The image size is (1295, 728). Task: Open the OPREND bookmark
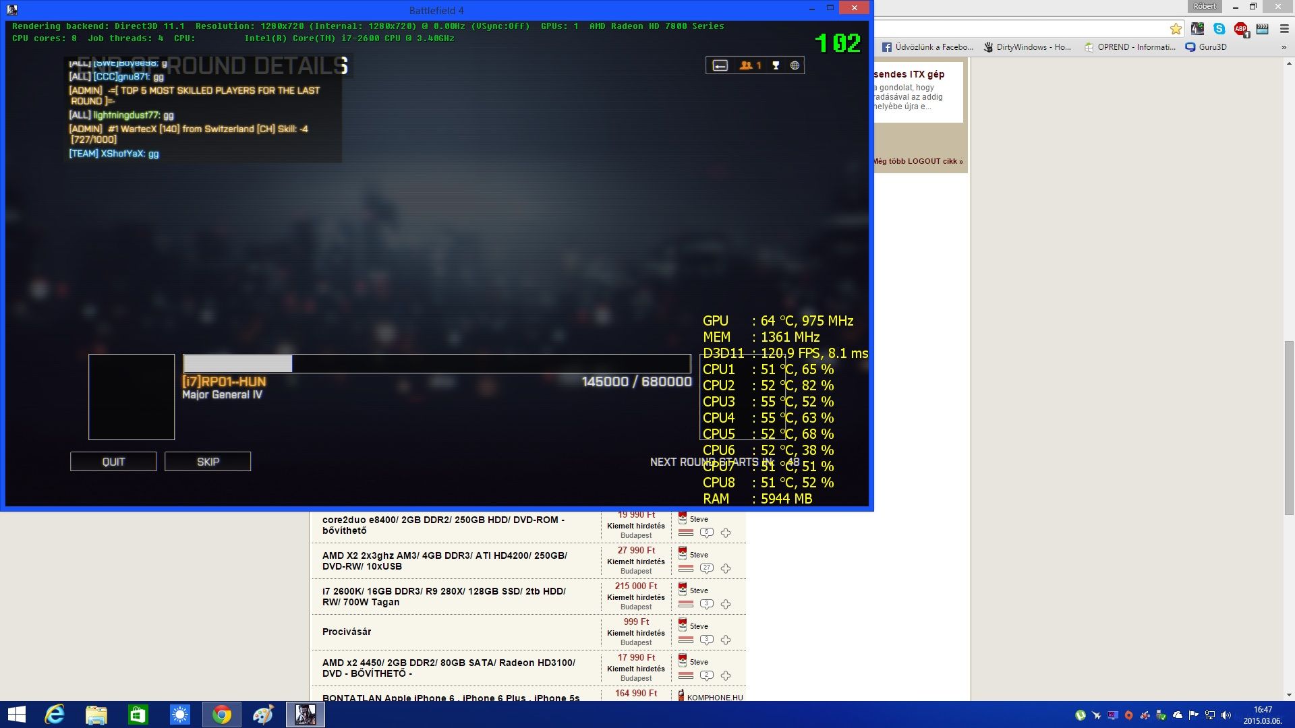click(1130, 47)
